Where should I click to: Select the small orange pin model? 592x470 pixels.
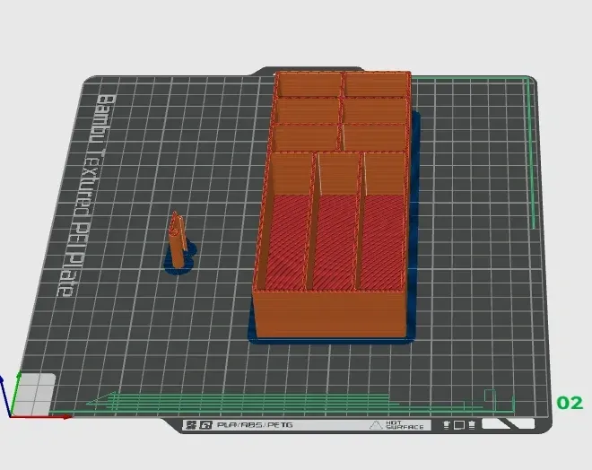coord(178,239)
